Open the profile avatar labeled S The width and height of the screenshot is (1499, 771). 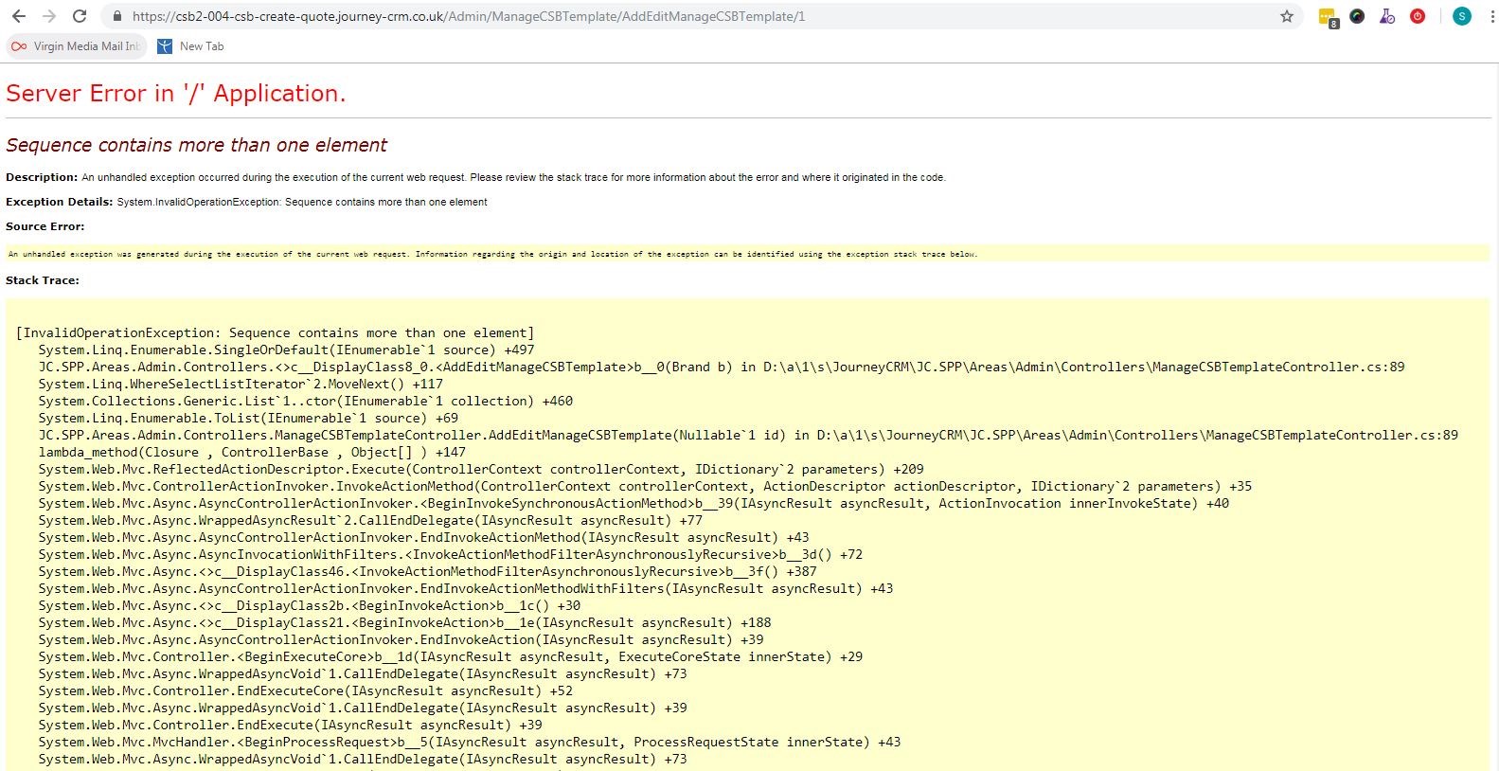[1462, 16]
